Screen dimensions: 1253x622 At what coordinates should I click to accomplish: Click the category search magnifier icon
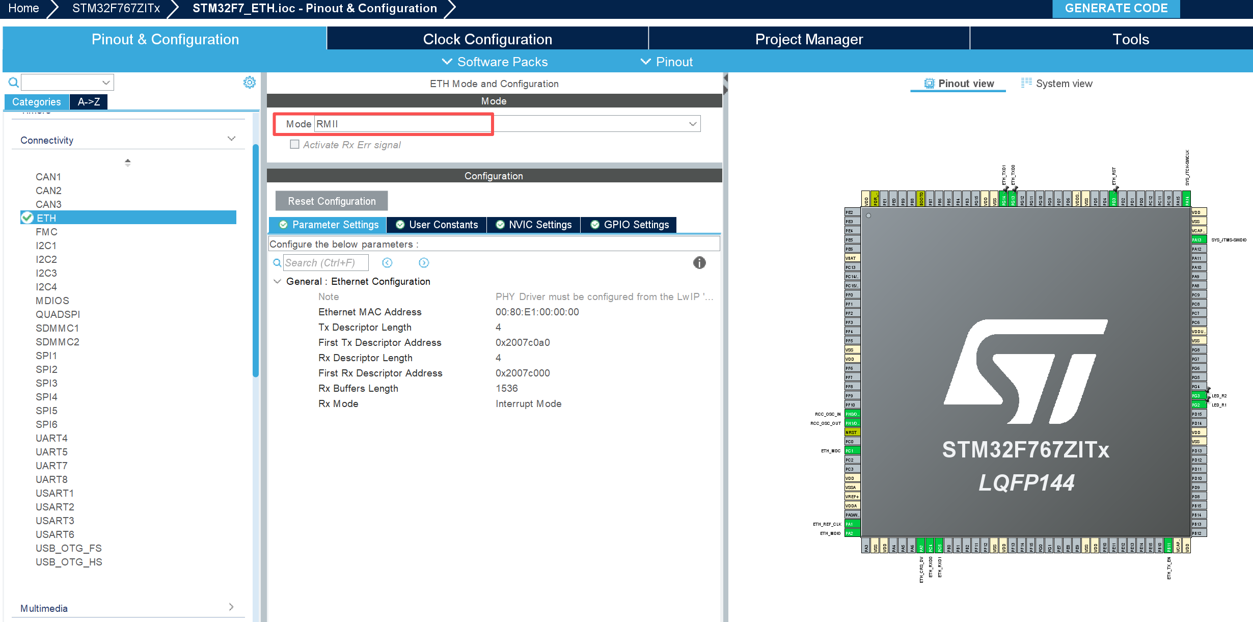(x=14, y=82)
